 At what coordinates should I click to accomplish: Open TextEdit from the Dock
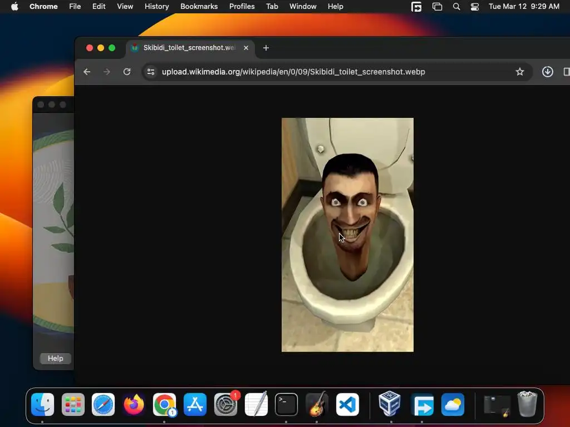256,405
